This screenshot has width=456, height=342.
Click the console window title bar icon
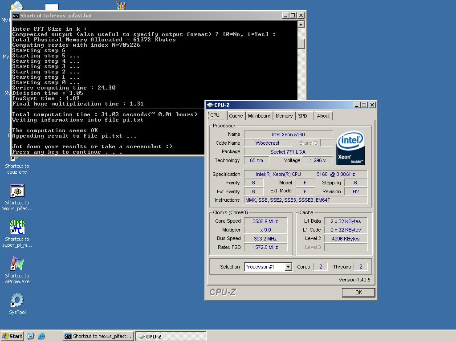16,16
